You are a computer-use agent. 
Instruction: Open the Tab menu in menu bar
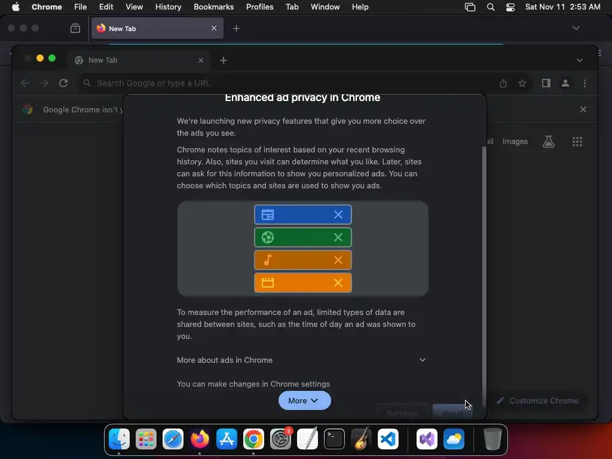coord(292,7)
